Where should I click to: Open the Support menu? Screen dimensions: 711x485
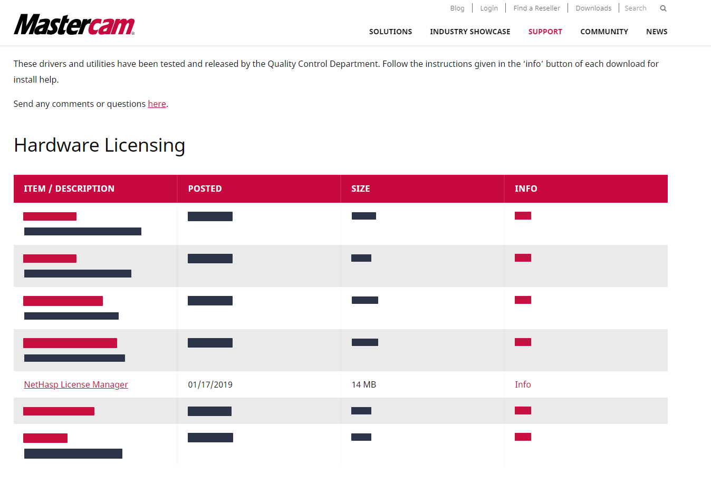[x=545, y=32]
